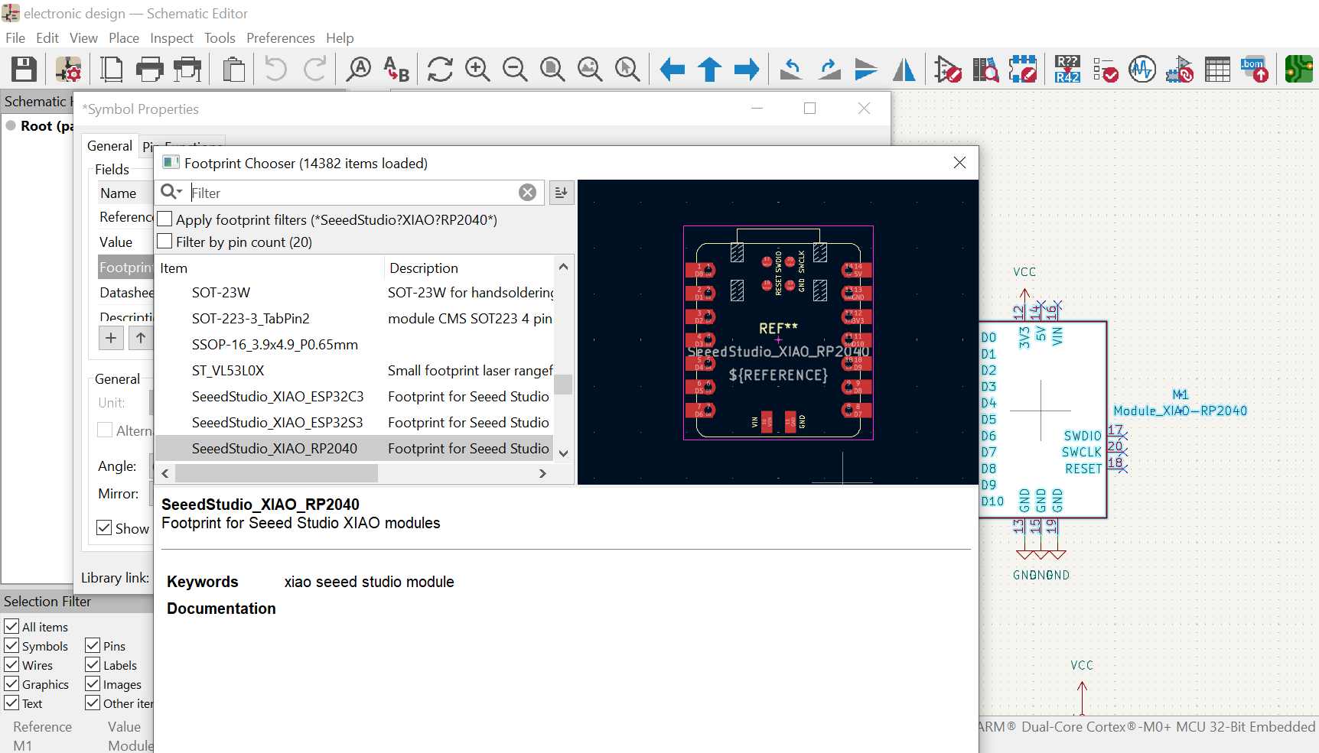Screen dimensions: 1319x753
Task: Open page settings sheet icon
Action: tap(112, 70)
